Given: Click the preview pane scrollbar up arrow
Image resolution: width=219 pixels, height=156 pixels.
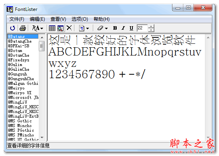Looking at the screenshot, I should click(x=208, y=38).
